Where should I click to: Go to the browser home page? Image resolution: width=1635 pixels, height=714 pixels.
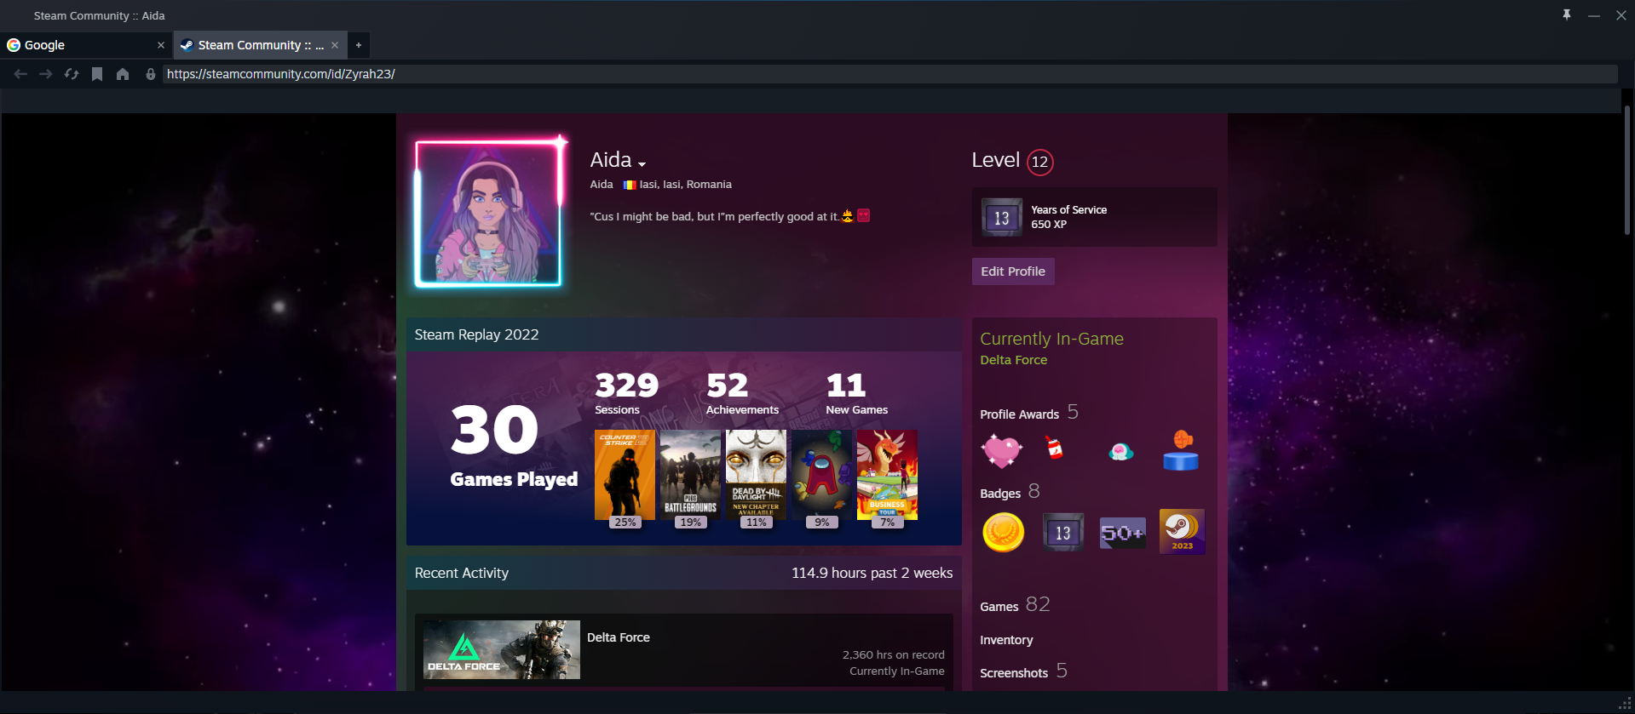(x=123, y=74)
